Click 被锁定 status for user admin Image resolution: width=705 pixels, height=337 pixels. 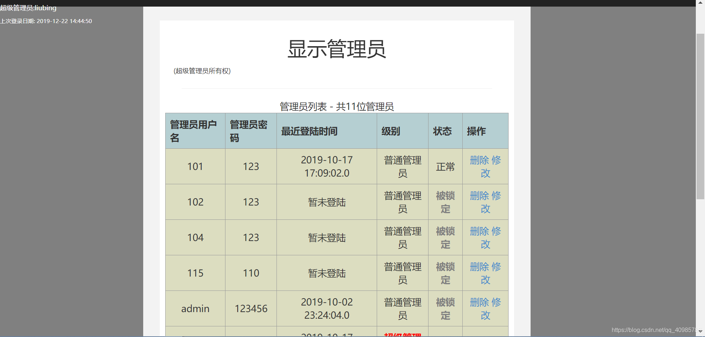coord(445,309)
